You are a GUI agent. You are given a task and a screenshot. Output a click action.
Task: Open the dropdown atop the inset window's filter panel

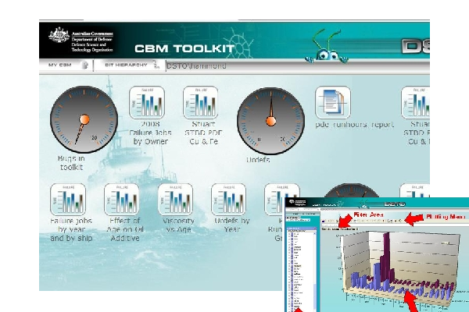point(298,220)
